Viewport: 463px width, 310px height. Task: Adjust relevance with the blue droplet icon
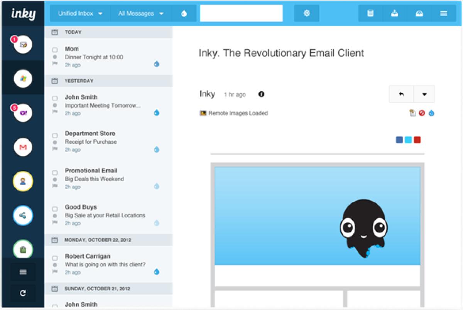[431, 113]
